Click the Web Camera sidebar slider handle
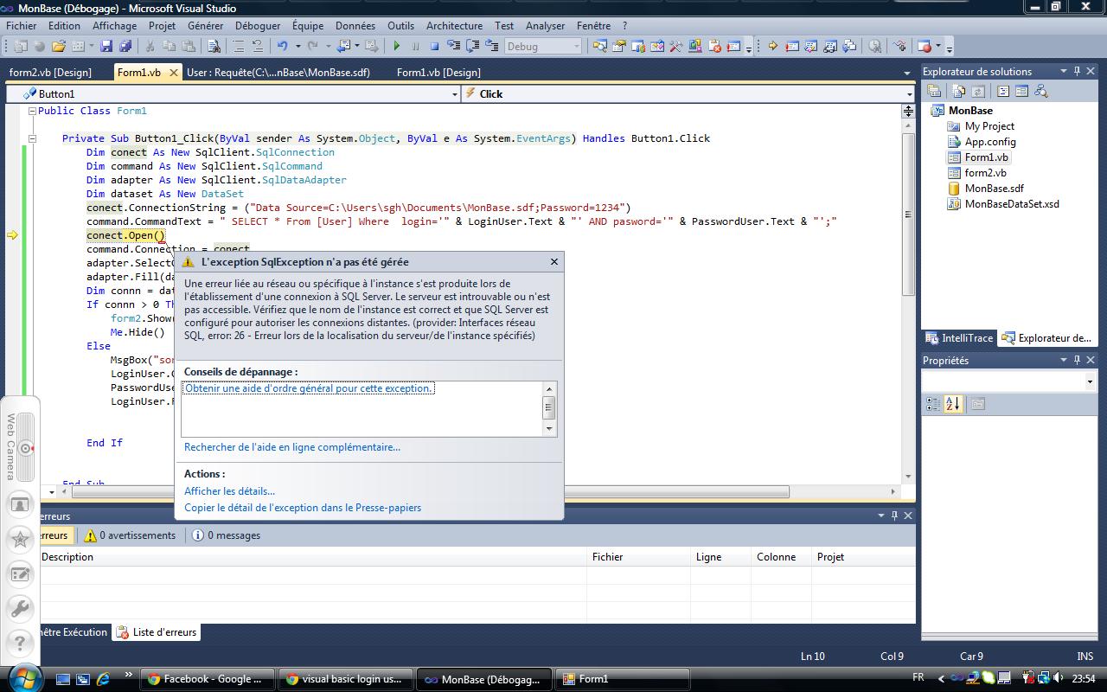Viewport: 1107px width, 692px height. pos(26,448)
